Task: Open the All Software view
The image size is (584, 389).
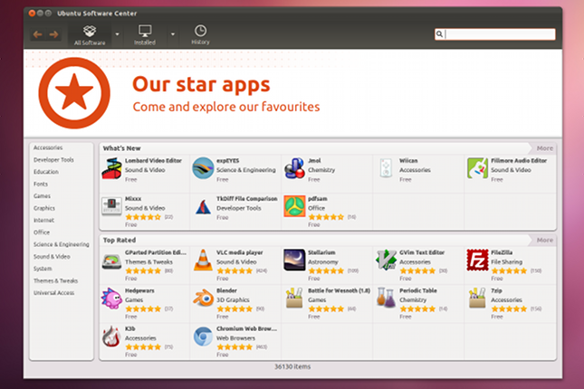Action: click(x=90, y=35)
